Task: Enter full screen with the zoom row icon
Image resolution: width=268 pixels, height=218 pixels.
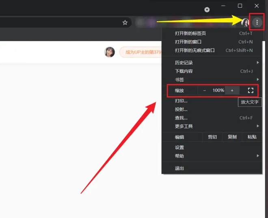Action: [x=251, y=90]
